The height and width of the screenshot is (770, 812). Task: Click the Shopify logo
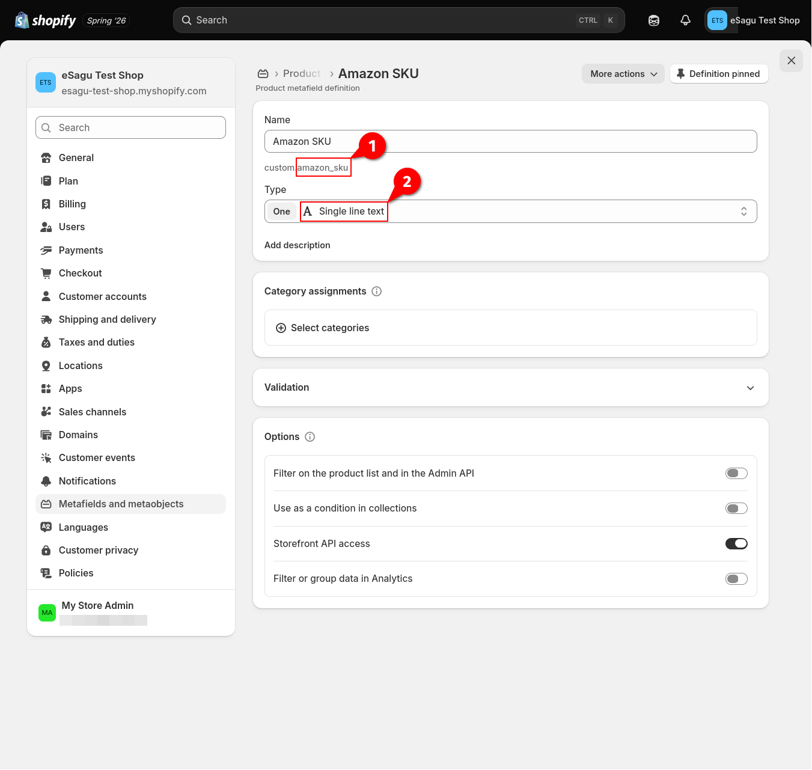click(45, 20)
